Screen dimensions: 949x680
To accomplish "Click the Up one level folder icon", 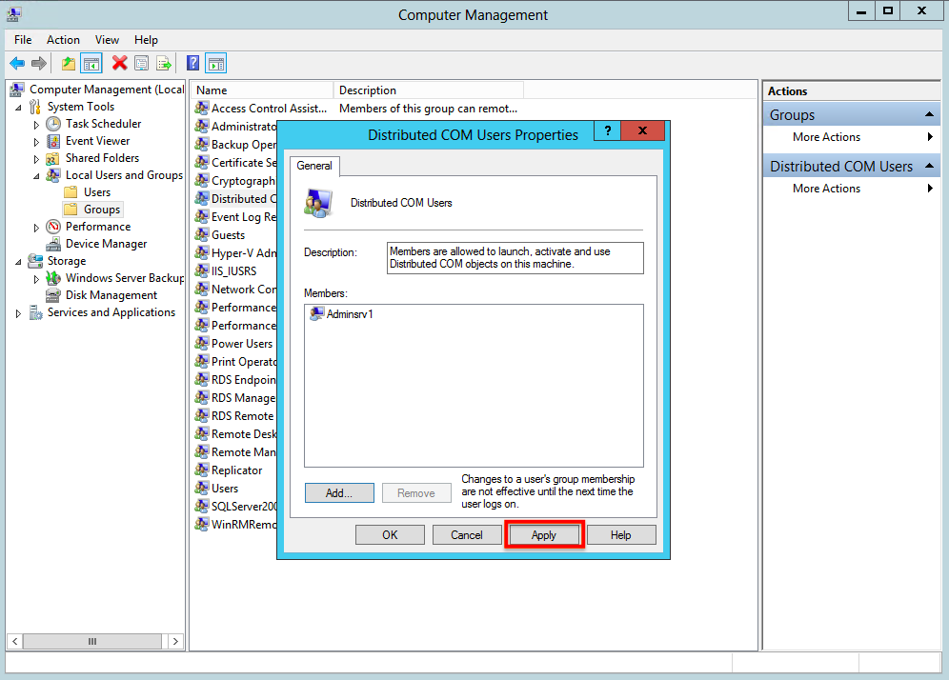I will point(69,63).
